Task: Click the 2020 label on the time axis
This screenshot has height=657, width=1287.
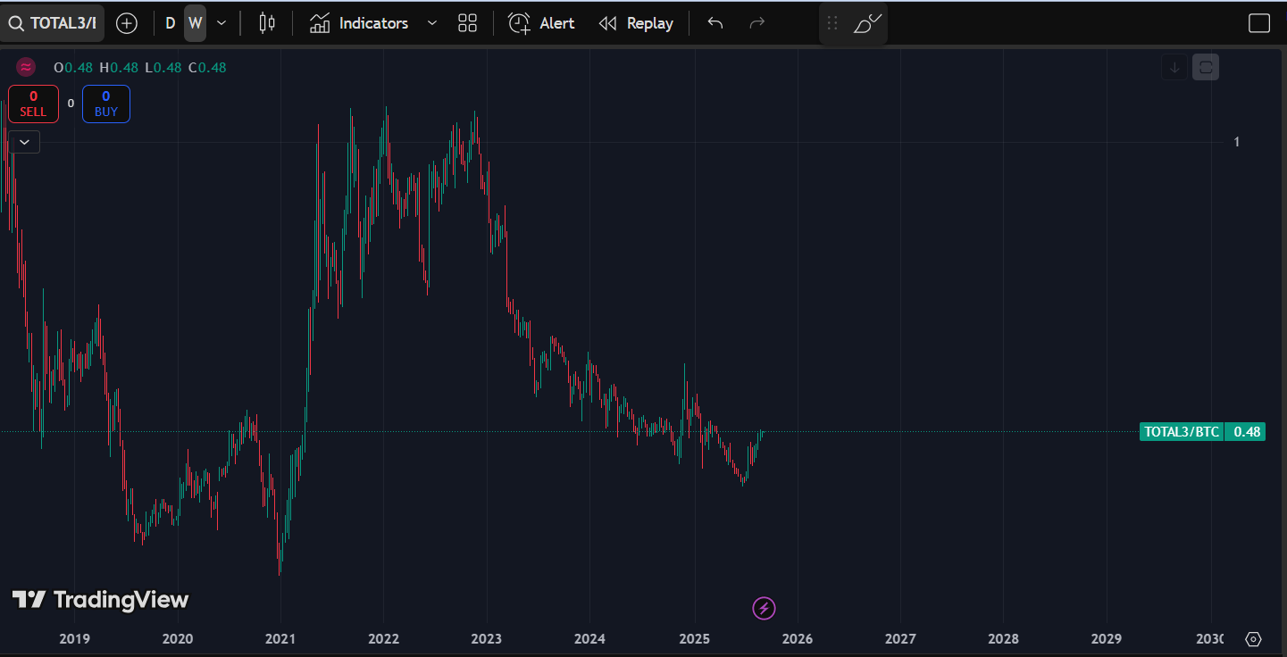Action: pos(178,639)
